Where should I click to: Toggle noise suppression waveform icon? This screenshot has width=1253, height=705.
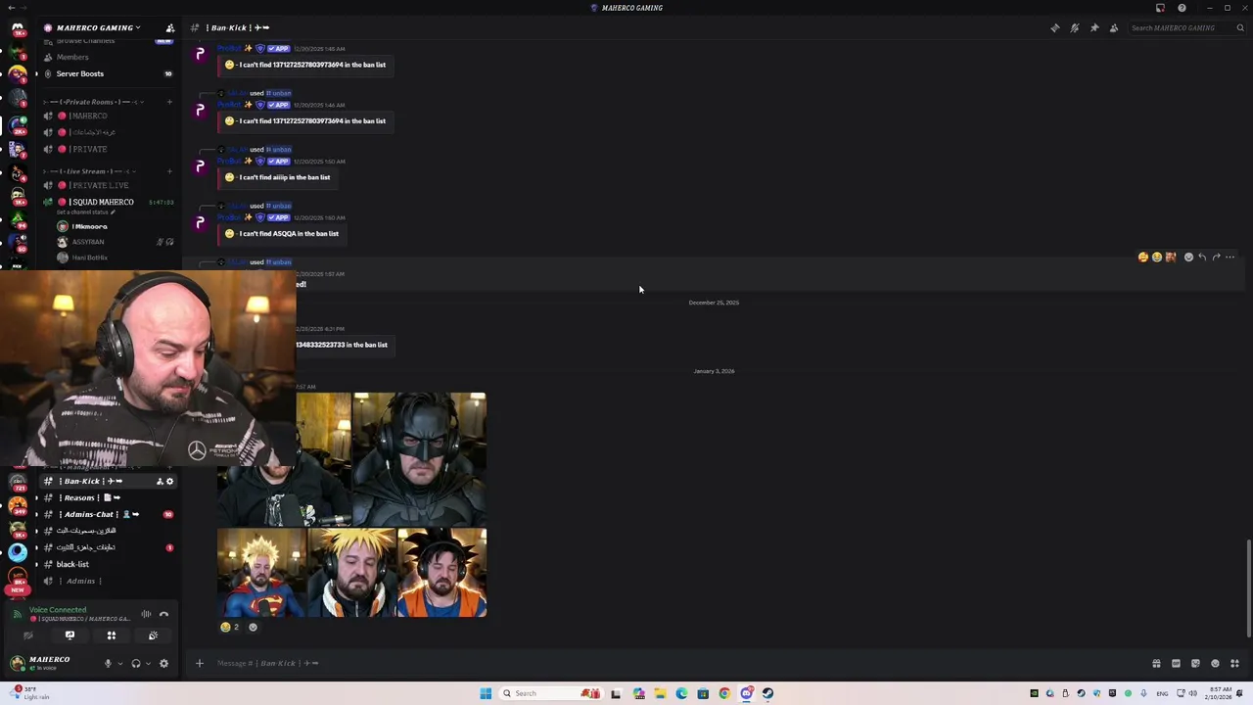coord(146,614)
